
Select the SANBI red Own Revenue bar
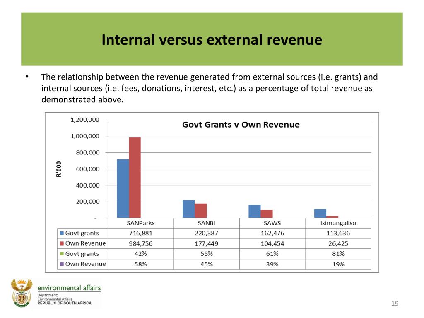tap(201, 211)
